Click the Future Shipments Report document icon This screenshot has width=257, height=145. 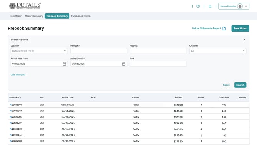pos(224,28)
